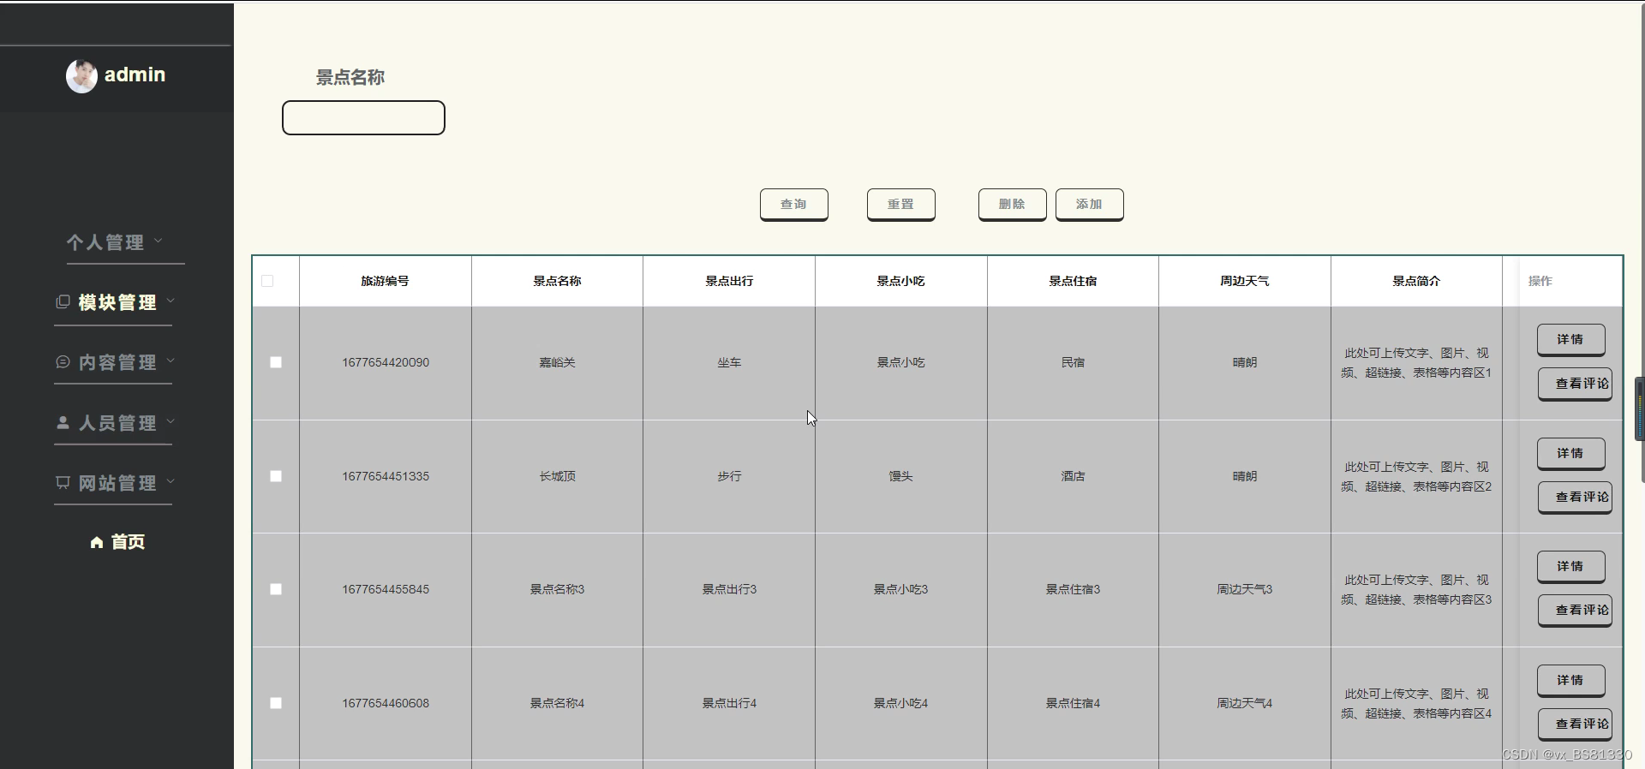
Task: Open 详情 for 景点名称4 row
Action: [x=1571, y=681]
